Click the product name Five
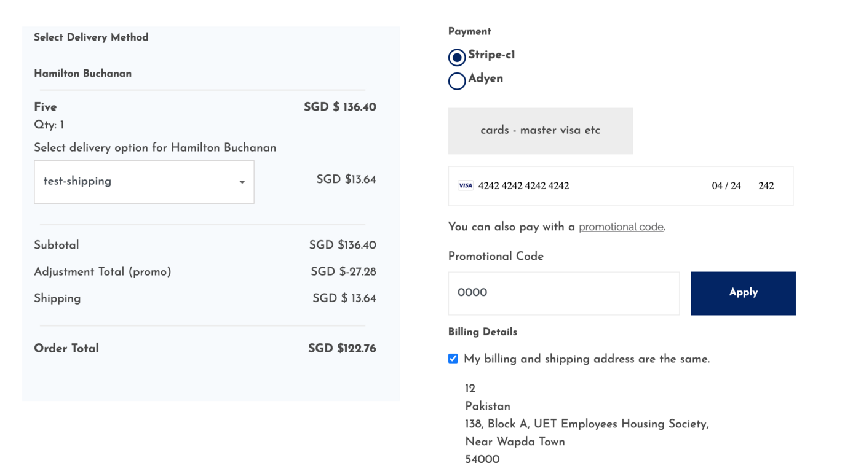This screenshot has width=861, height=463. pos(45,107)
